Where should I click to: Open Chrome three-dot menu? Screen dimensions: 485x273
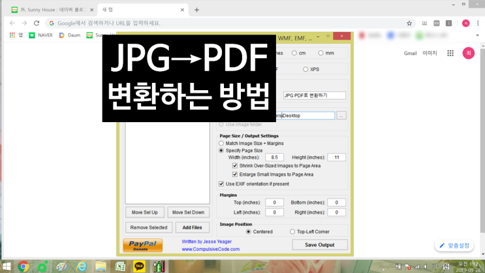[478, 24]
